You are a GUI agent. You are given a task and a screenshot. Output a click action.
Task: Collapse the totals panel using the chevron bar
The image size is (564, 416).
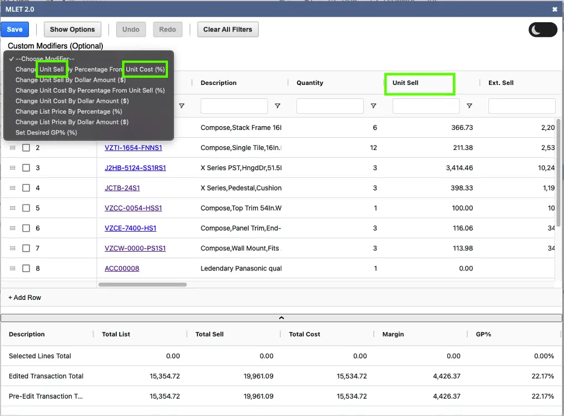(281, 318)
